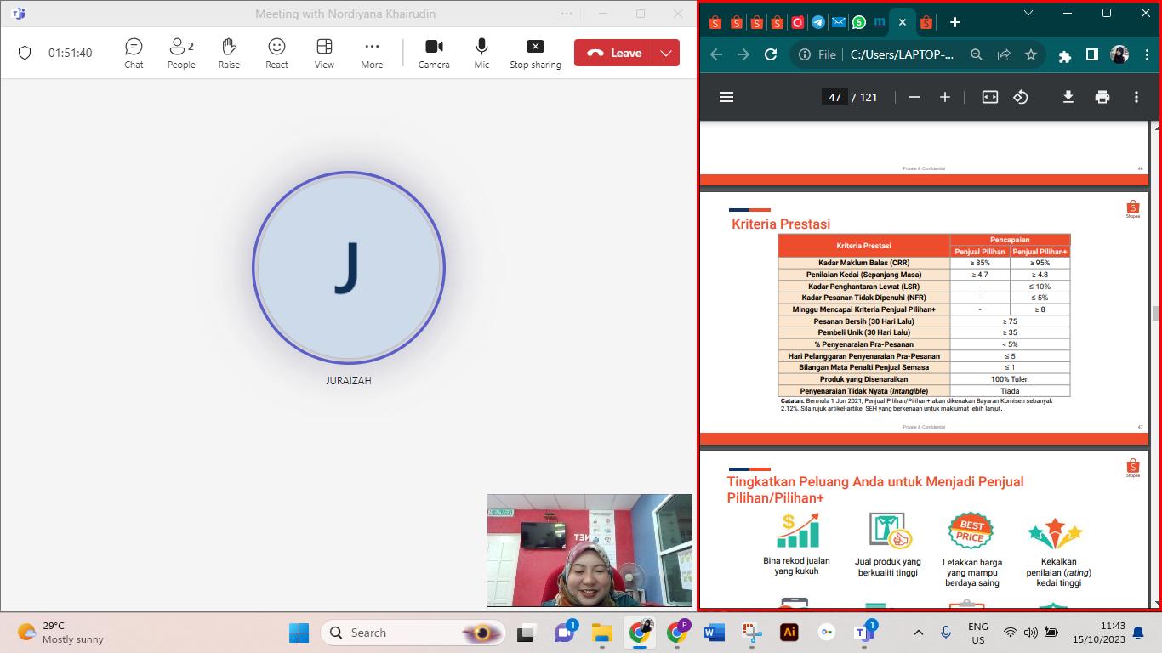1162x653 pixels.
Task: Print the PDF document
Action: click(1102, 97)
